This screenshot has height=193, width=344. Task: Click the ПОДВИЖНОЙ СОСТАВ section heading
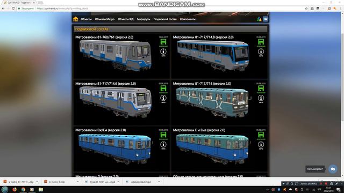click(x=92, y=29)
